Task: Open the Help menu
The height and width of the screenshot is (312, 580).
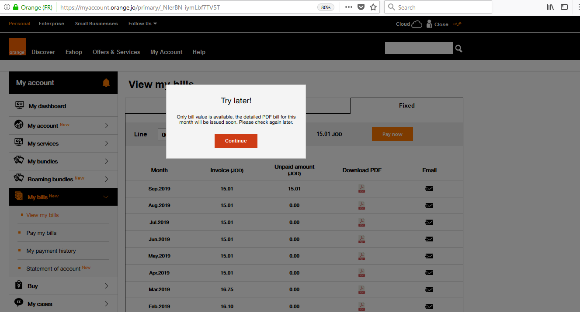Action: 199,52
